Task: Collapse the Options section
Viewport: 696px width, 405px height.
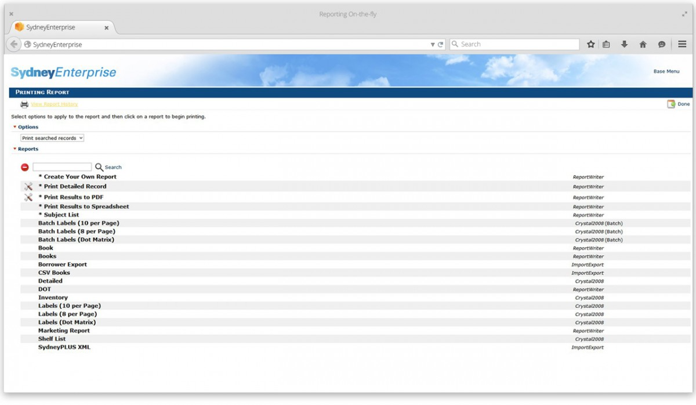Action: 15,126
